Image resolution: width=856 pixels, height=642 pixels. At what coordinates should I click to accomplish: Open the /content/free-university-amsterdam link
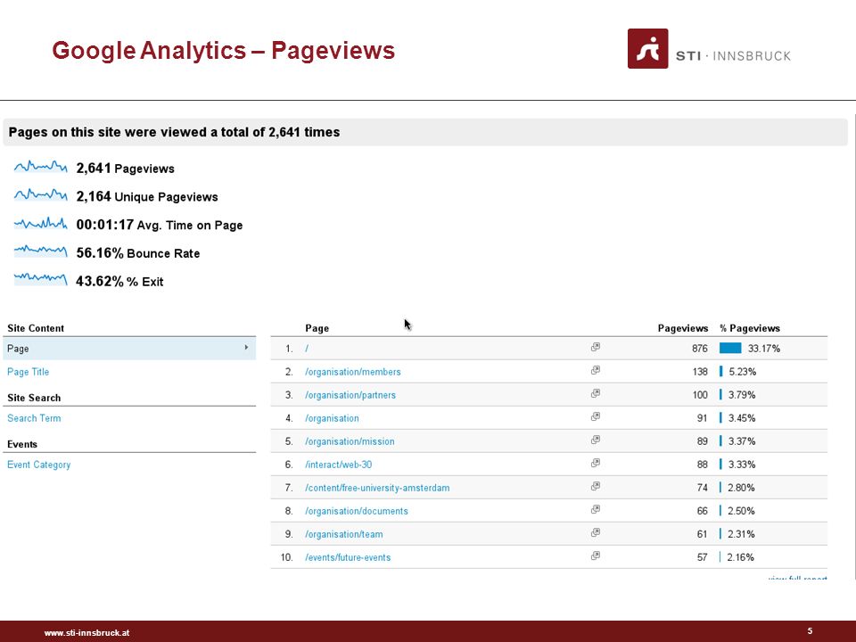(377, 488)
